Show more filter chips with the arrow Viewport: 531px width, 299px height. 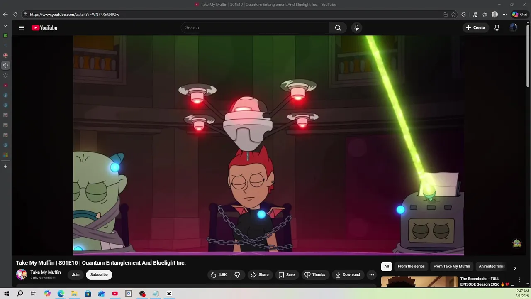[514, 268]
